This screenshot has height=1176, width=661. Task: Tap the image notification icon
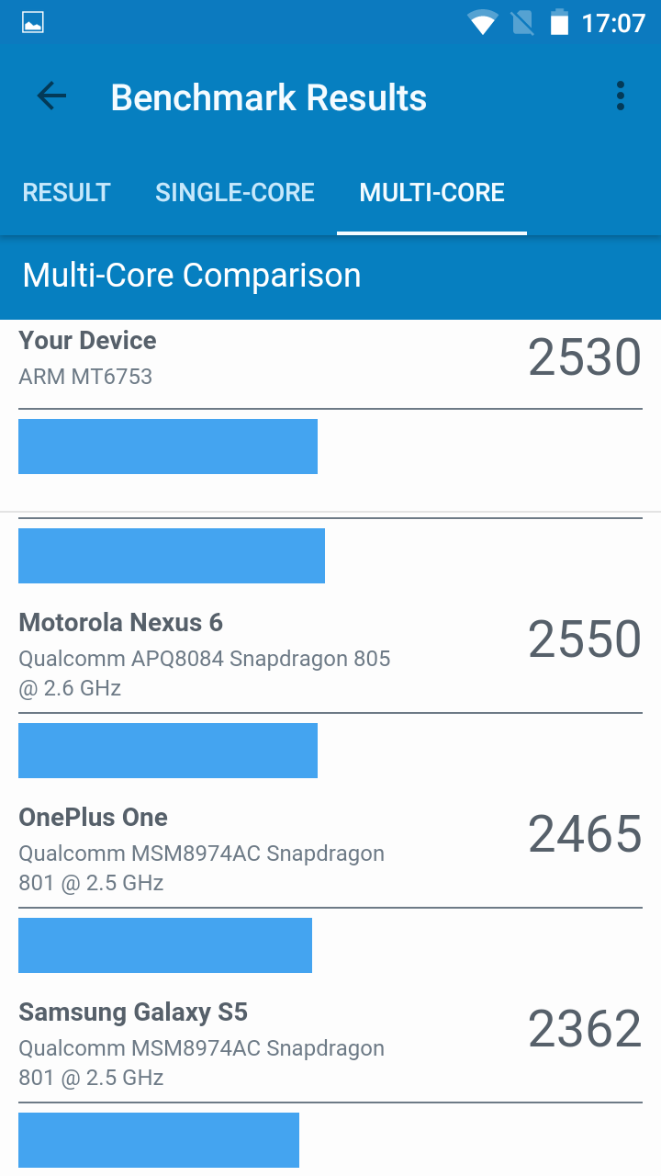coord(33,23)
